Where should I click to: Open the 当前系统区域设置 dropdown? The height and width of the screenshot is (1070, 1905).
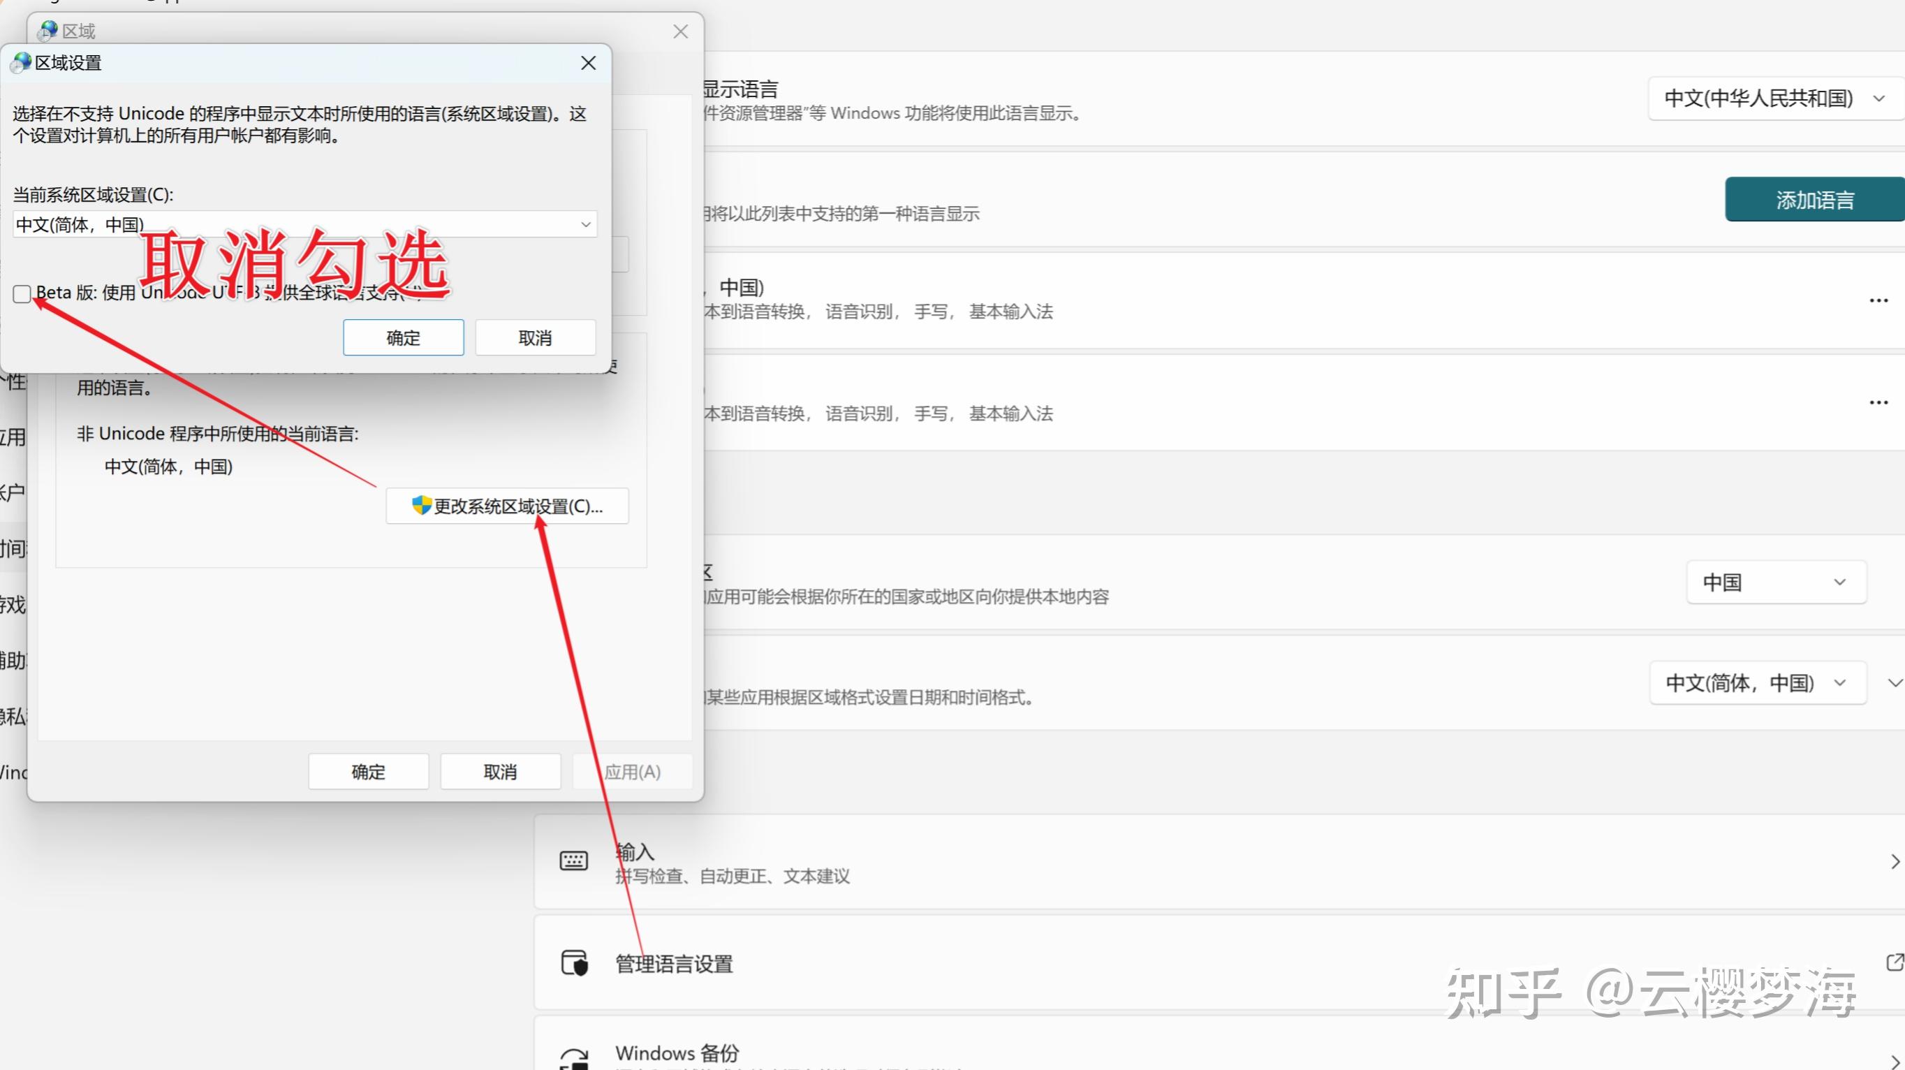(x=585, y=224)
